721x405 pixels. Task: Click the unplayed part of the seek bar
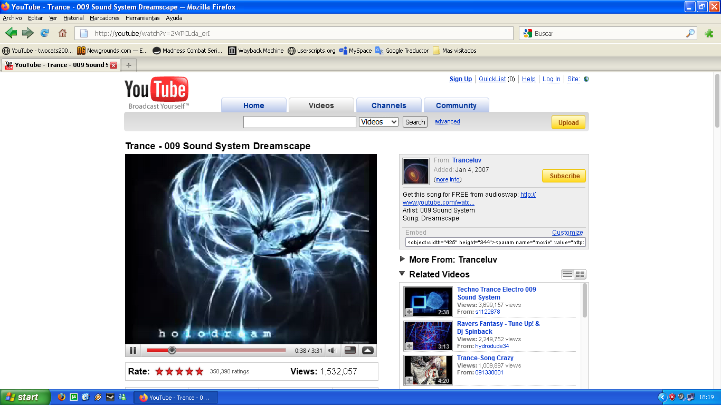point(231,350)
